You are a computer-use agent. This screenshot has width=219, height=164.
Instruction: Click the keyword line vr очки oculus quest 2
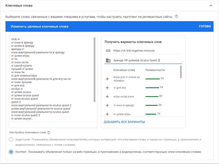[26, 115]
